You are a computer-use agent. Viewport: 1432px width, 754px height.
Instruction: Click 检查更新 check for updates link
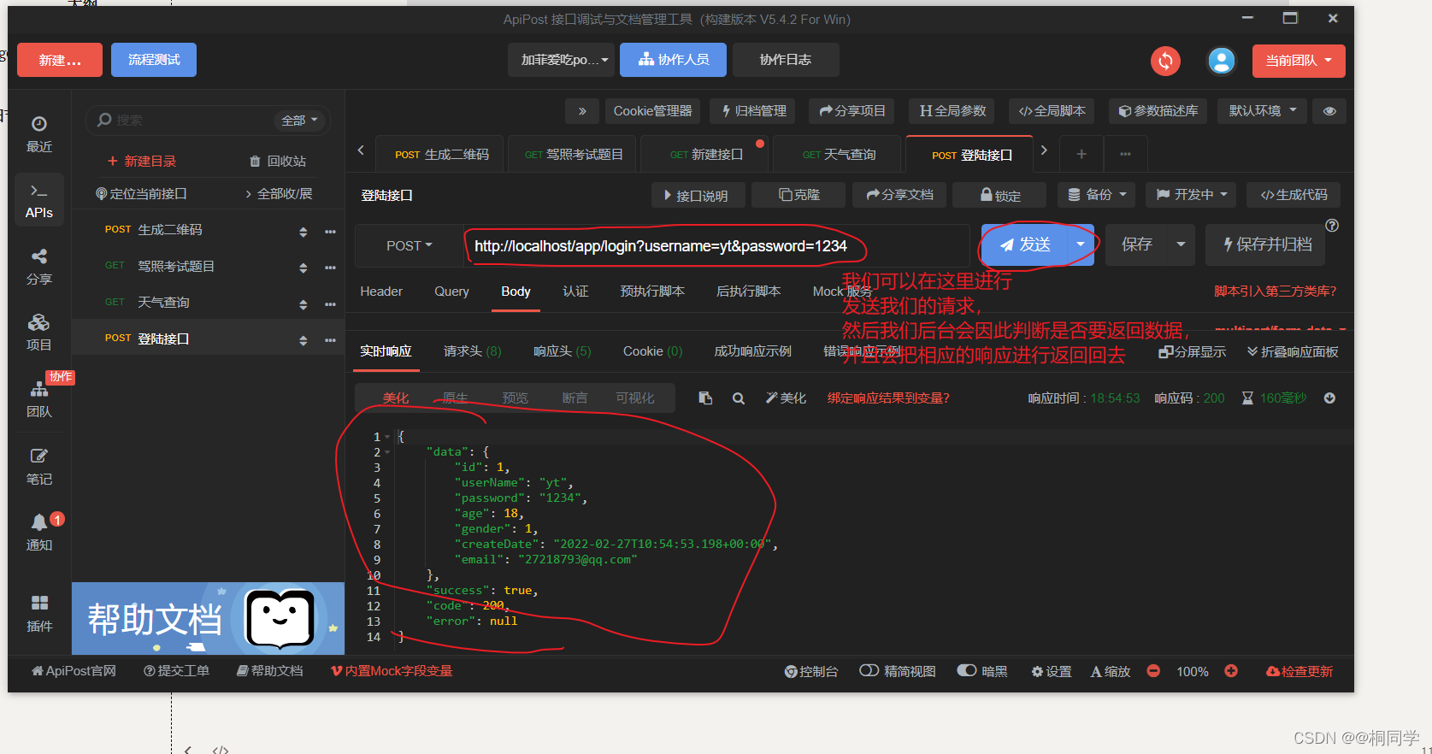click(1299, 671)
